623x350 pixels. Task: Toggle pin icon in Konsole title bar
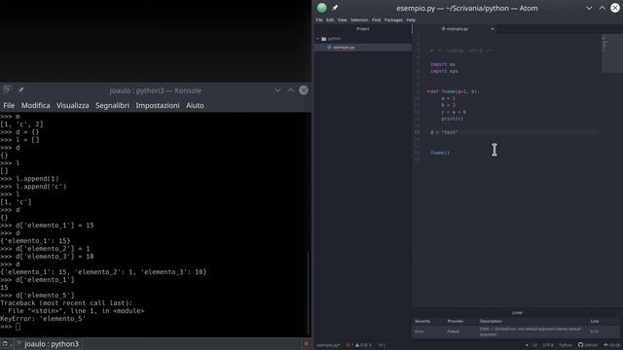pos(20,90)
